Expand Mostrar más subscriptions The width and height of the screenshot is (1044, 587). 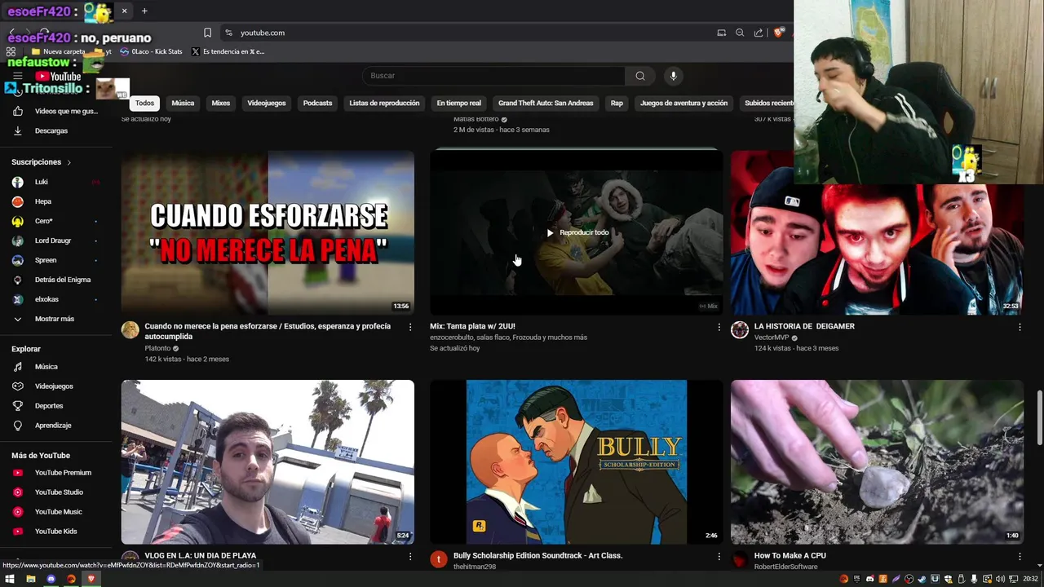[55, 319]
